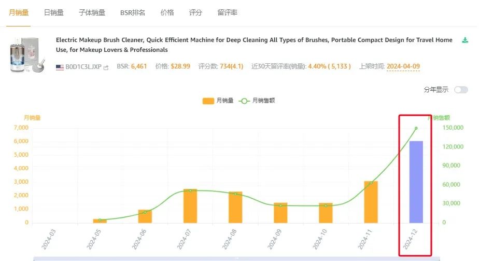The height and width of the screenshot is (261, 479).
Task: Click the 月销量 active tab
Action: 19,12
